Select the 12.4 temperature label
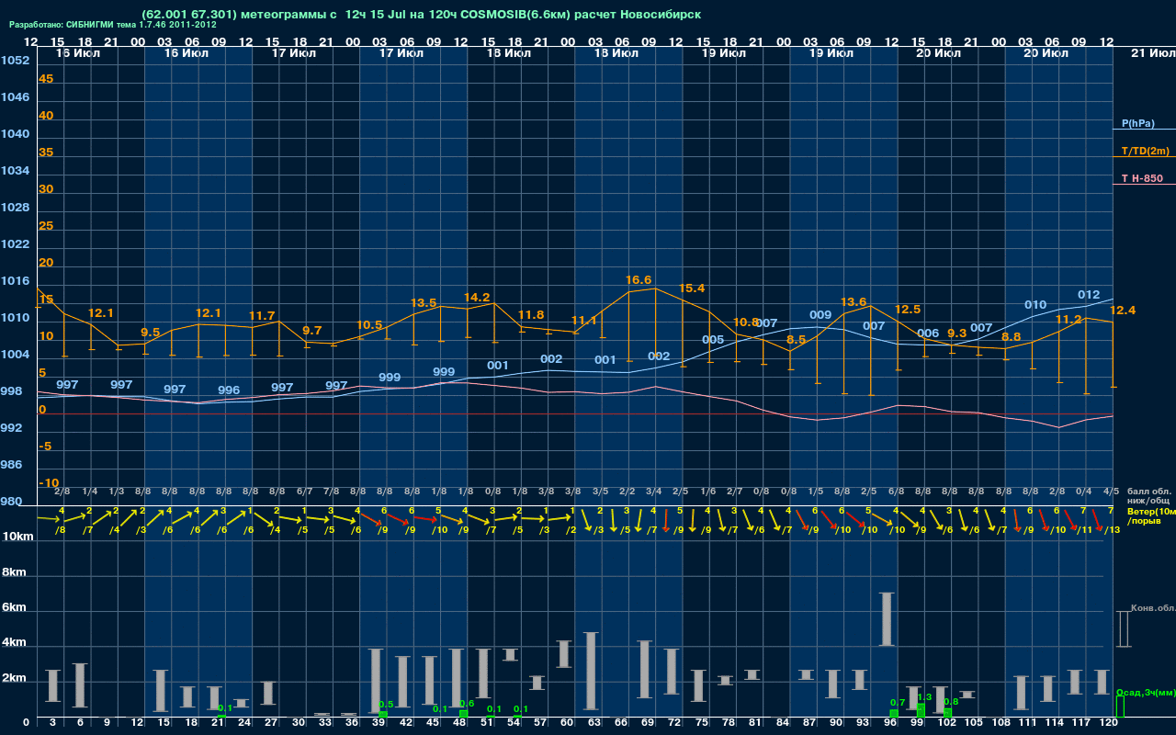The width and height of the screenshot is (1176, 735). 1123,311
